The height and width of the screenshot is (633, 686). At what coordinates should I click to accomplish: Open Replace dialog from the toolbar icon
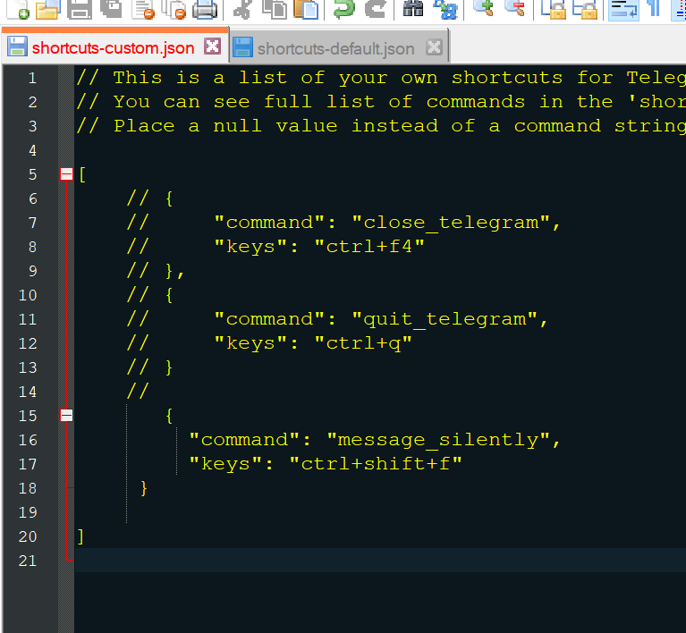tap(445, 9)
